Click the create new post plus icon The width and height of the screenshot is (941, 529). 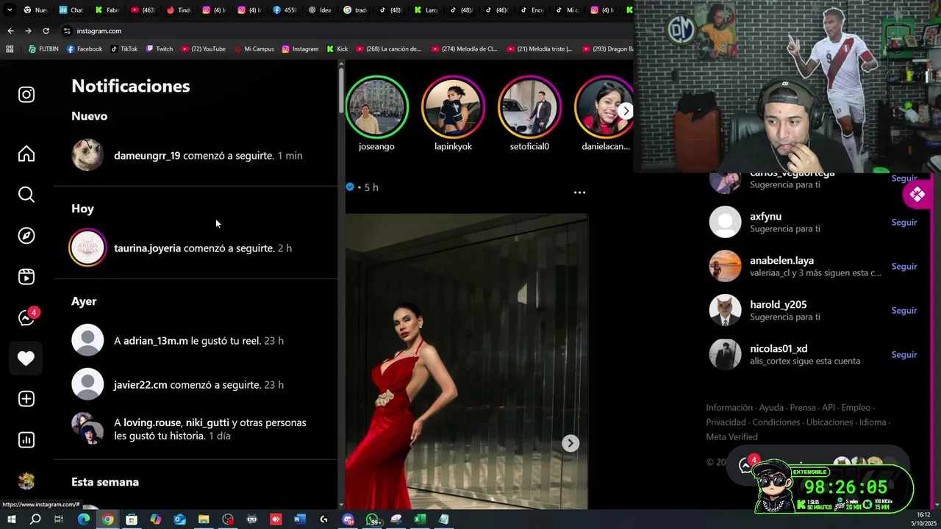click(x=26, y=399)
